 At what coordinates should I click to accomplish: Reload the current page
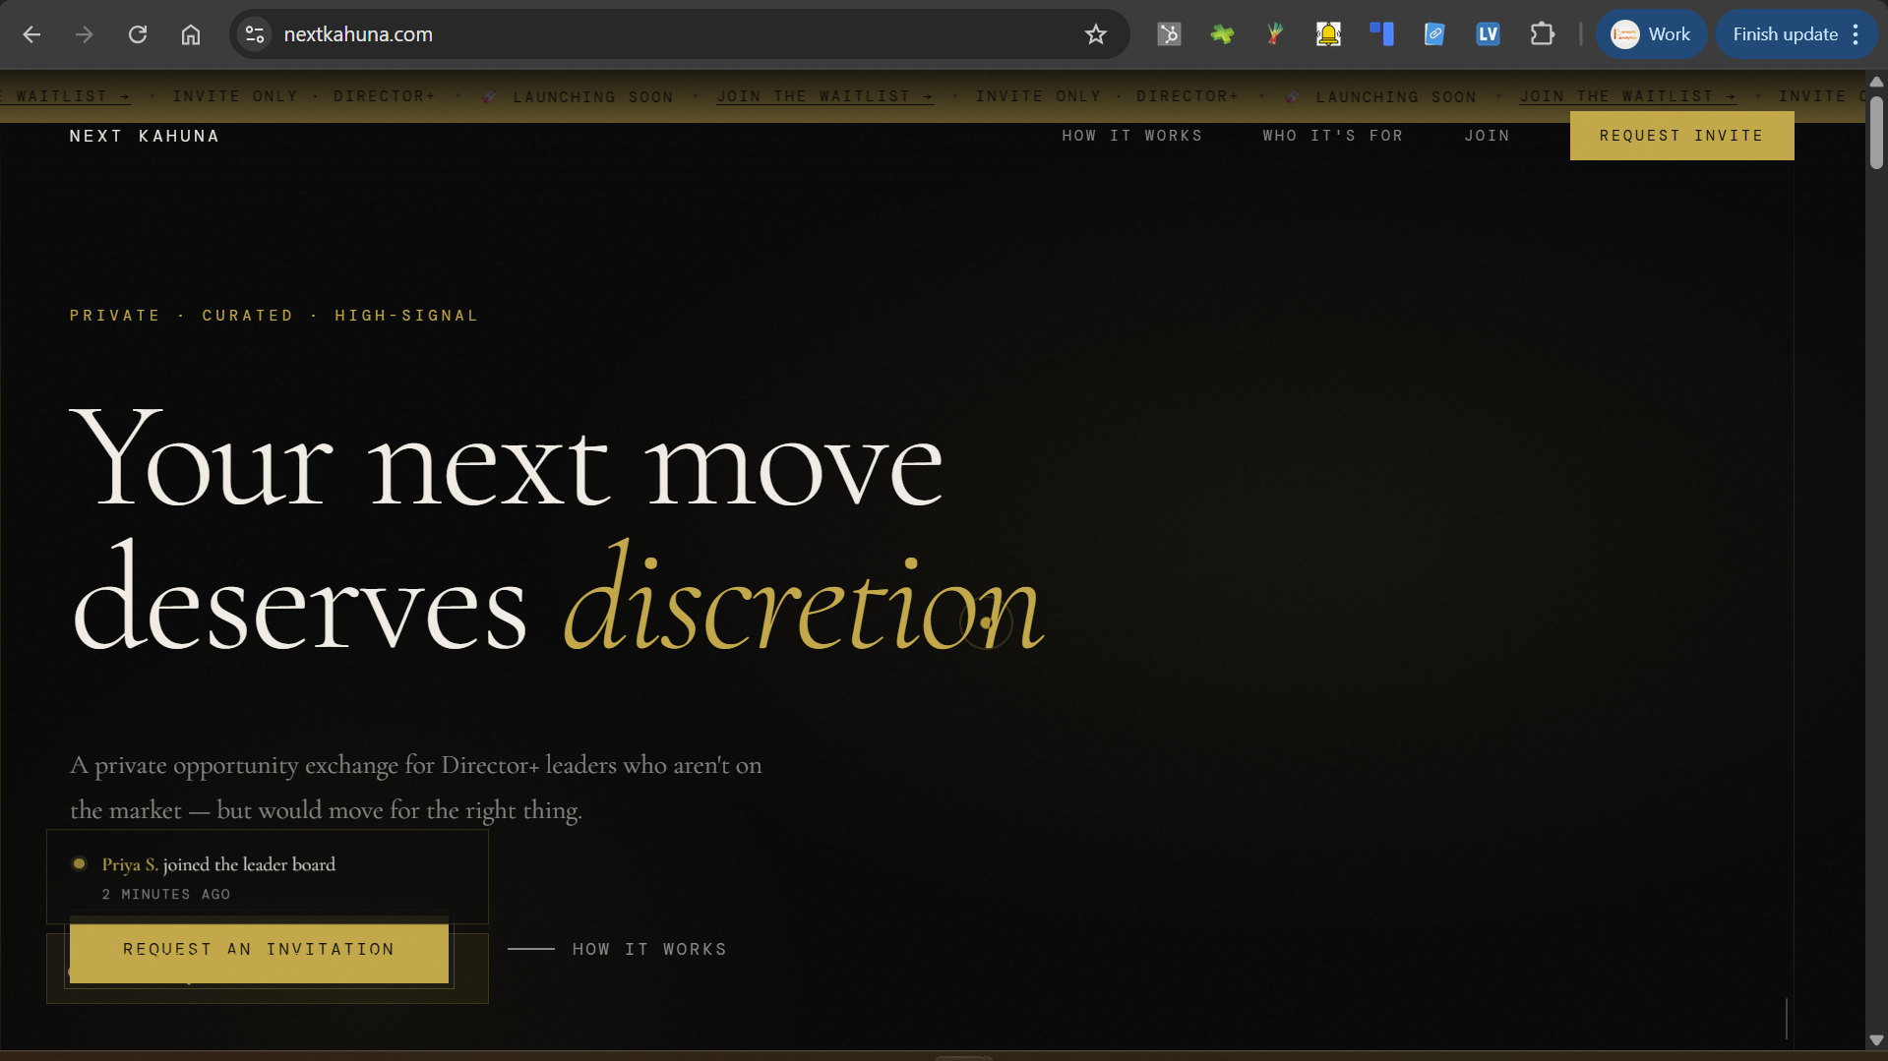tap(138, 34)
